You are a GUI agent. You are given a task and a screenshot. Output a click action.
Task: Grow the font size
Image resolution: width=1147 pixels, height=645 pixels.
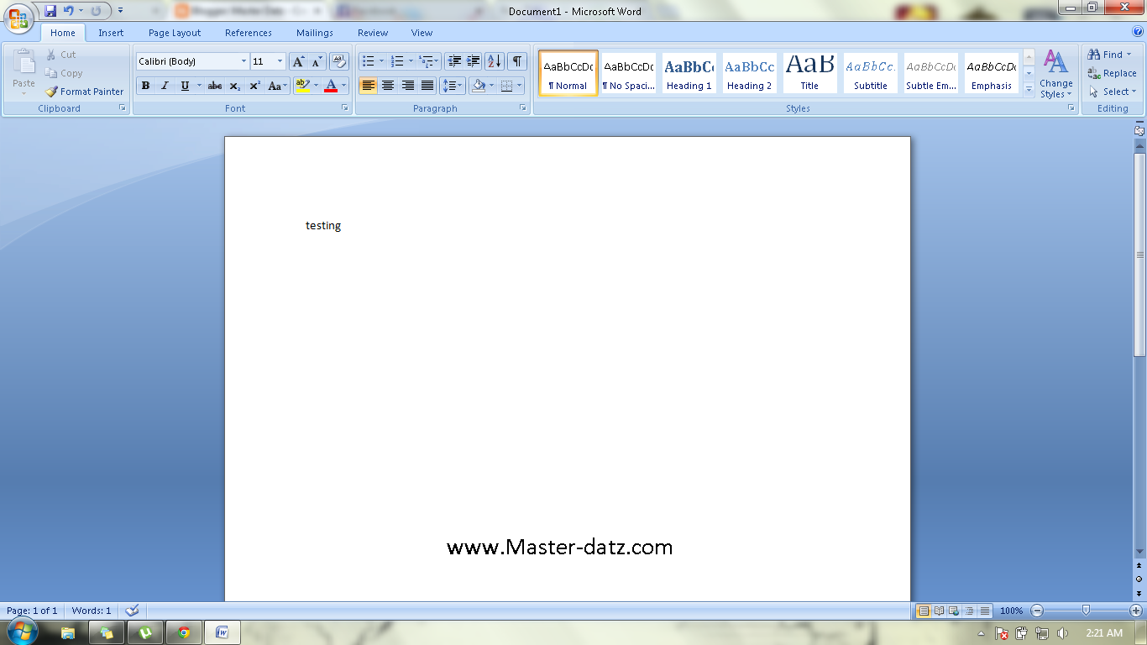[x=298, y=61]
